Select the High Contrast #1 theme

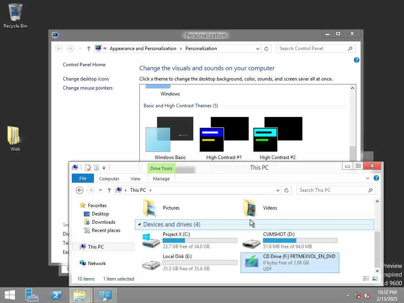(x=224, y=138)
